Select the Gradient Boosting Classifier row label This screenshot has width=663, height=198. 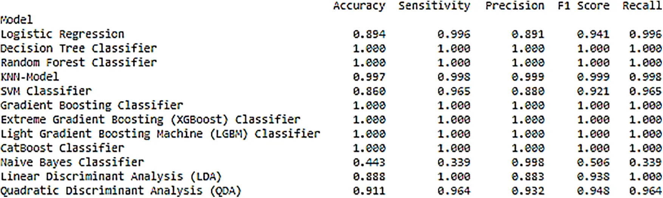coord(92,105)
